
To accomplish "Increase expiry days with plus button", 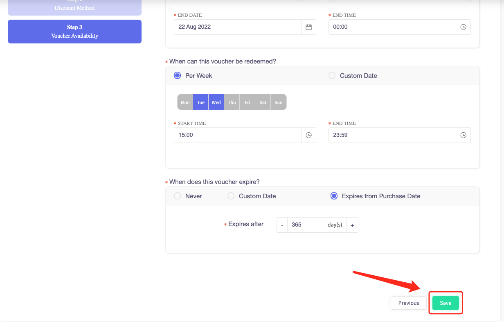I will pyautogui.click(x=352, y=225).
